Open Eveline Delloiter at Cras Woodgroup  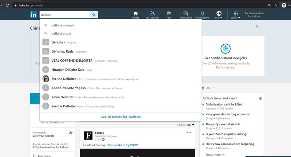(121, 79)
